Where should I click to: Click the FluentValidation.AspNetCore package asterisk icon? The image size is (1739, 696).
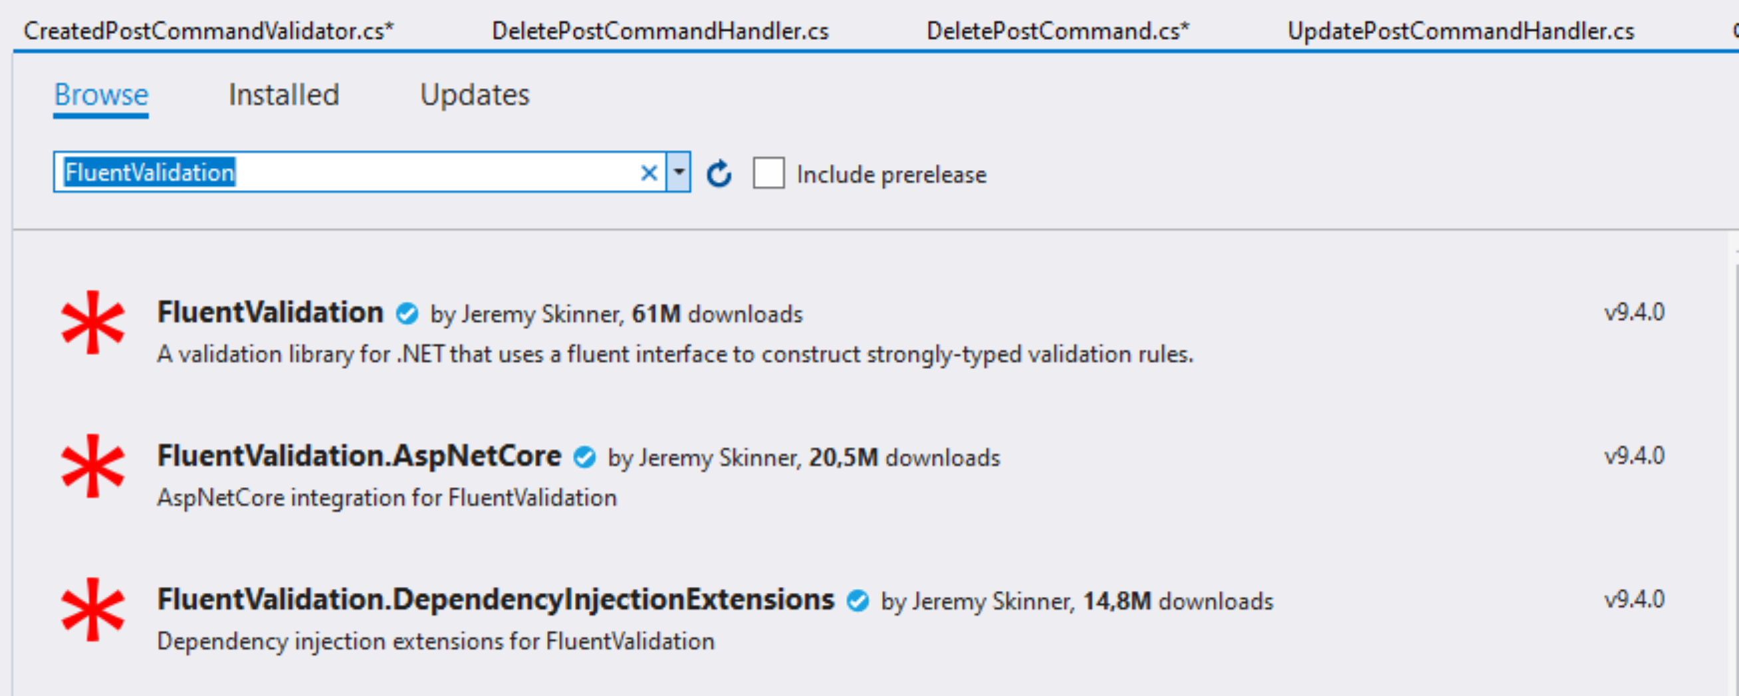coord(93,466)
